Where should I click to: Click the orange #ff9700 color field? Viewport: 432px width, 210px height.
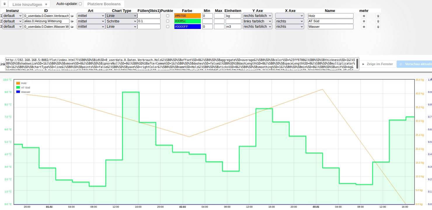tap(187, 16)
